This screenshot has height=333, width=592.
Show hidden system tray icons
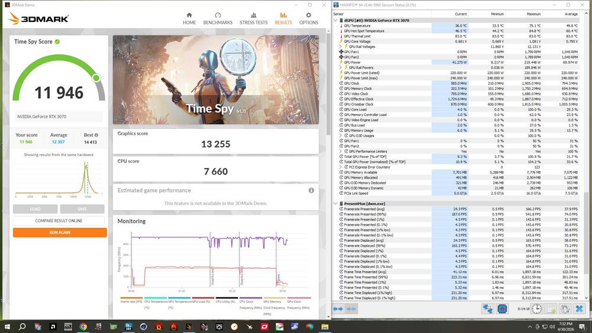(x=530, y=326)
